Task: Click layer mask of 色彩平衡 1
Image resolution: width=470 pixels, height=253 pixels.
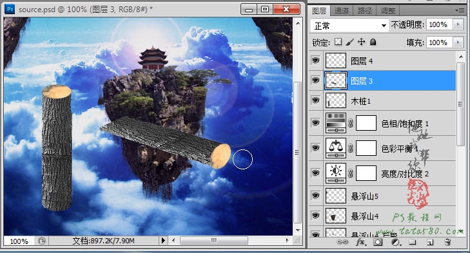Action: 366,148
